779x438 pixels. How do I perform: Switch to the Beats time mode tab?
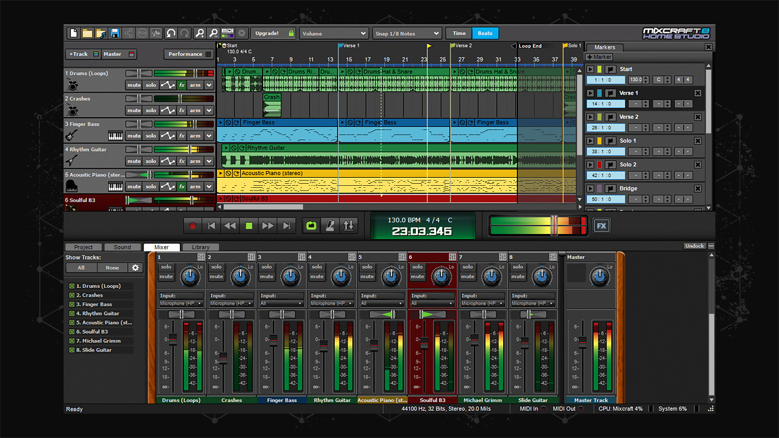coord(484,32)
